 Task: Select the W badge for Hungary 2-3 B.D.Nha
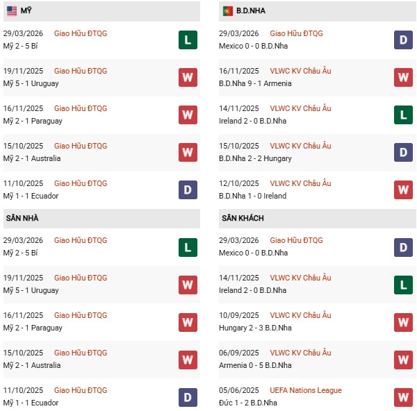(403, 321)
